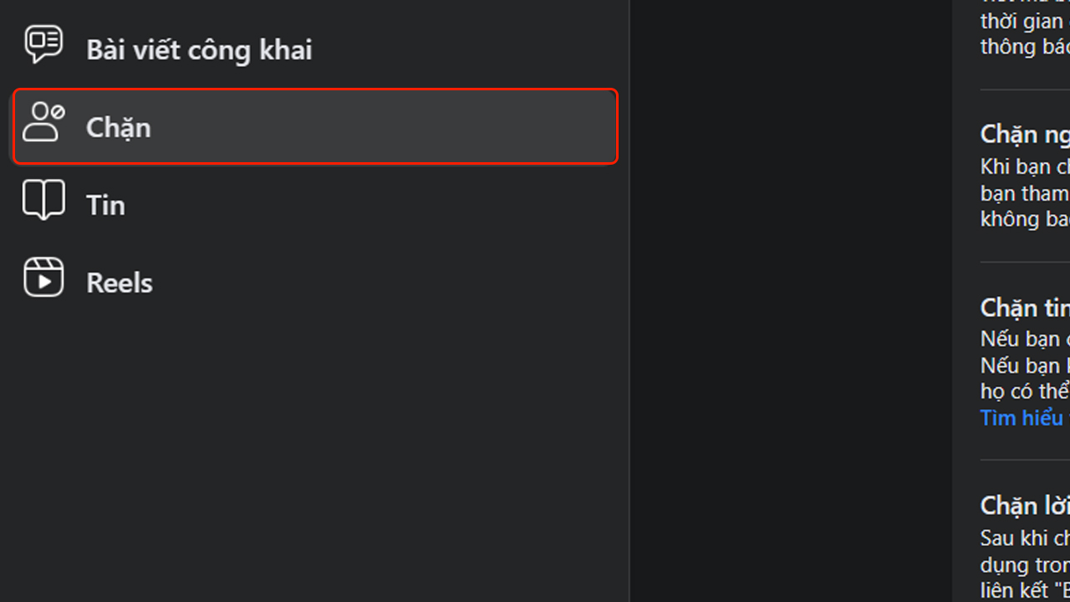This screenshot has height=602, width=1070.
Task: Click the blocked-person icon beside Chặn
Action: 43,122
